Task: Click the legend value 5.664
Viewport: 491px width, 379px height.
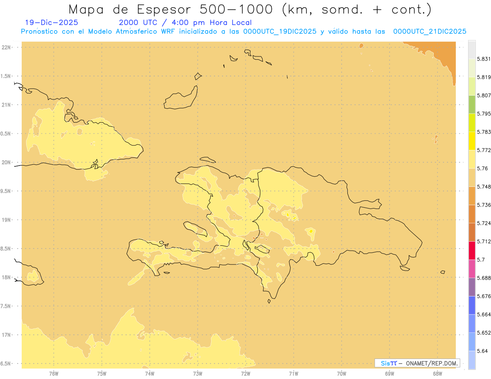Action: tap(484, 314)
